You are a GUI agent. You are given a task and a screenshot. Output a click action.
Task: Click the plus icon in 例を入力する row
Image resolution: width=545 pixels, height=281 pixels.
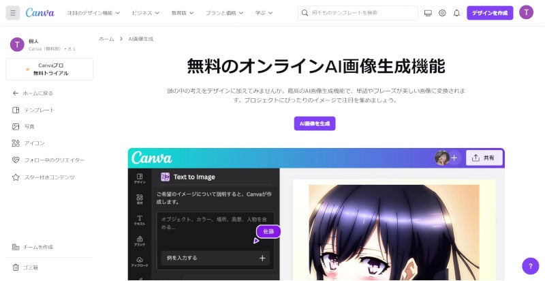click(262, 258)
